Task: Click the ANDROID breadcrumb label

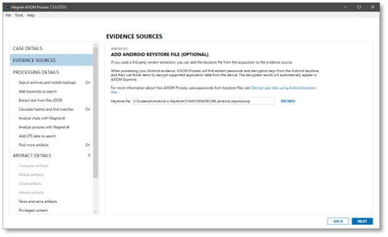Action: 120,49
